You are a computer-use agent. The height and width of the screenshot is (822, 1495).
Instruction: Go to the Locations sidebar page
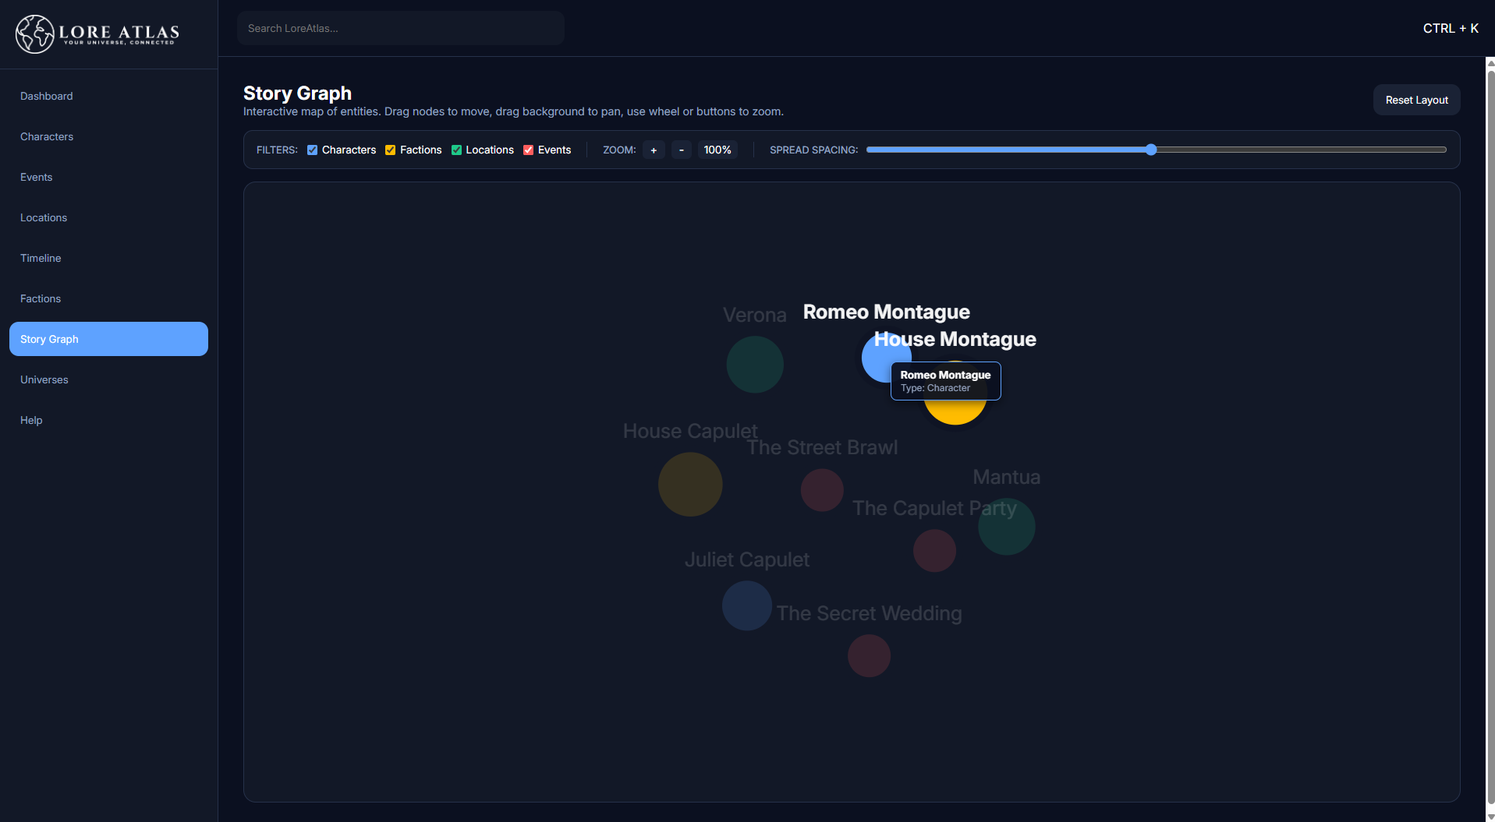[108, 217]
